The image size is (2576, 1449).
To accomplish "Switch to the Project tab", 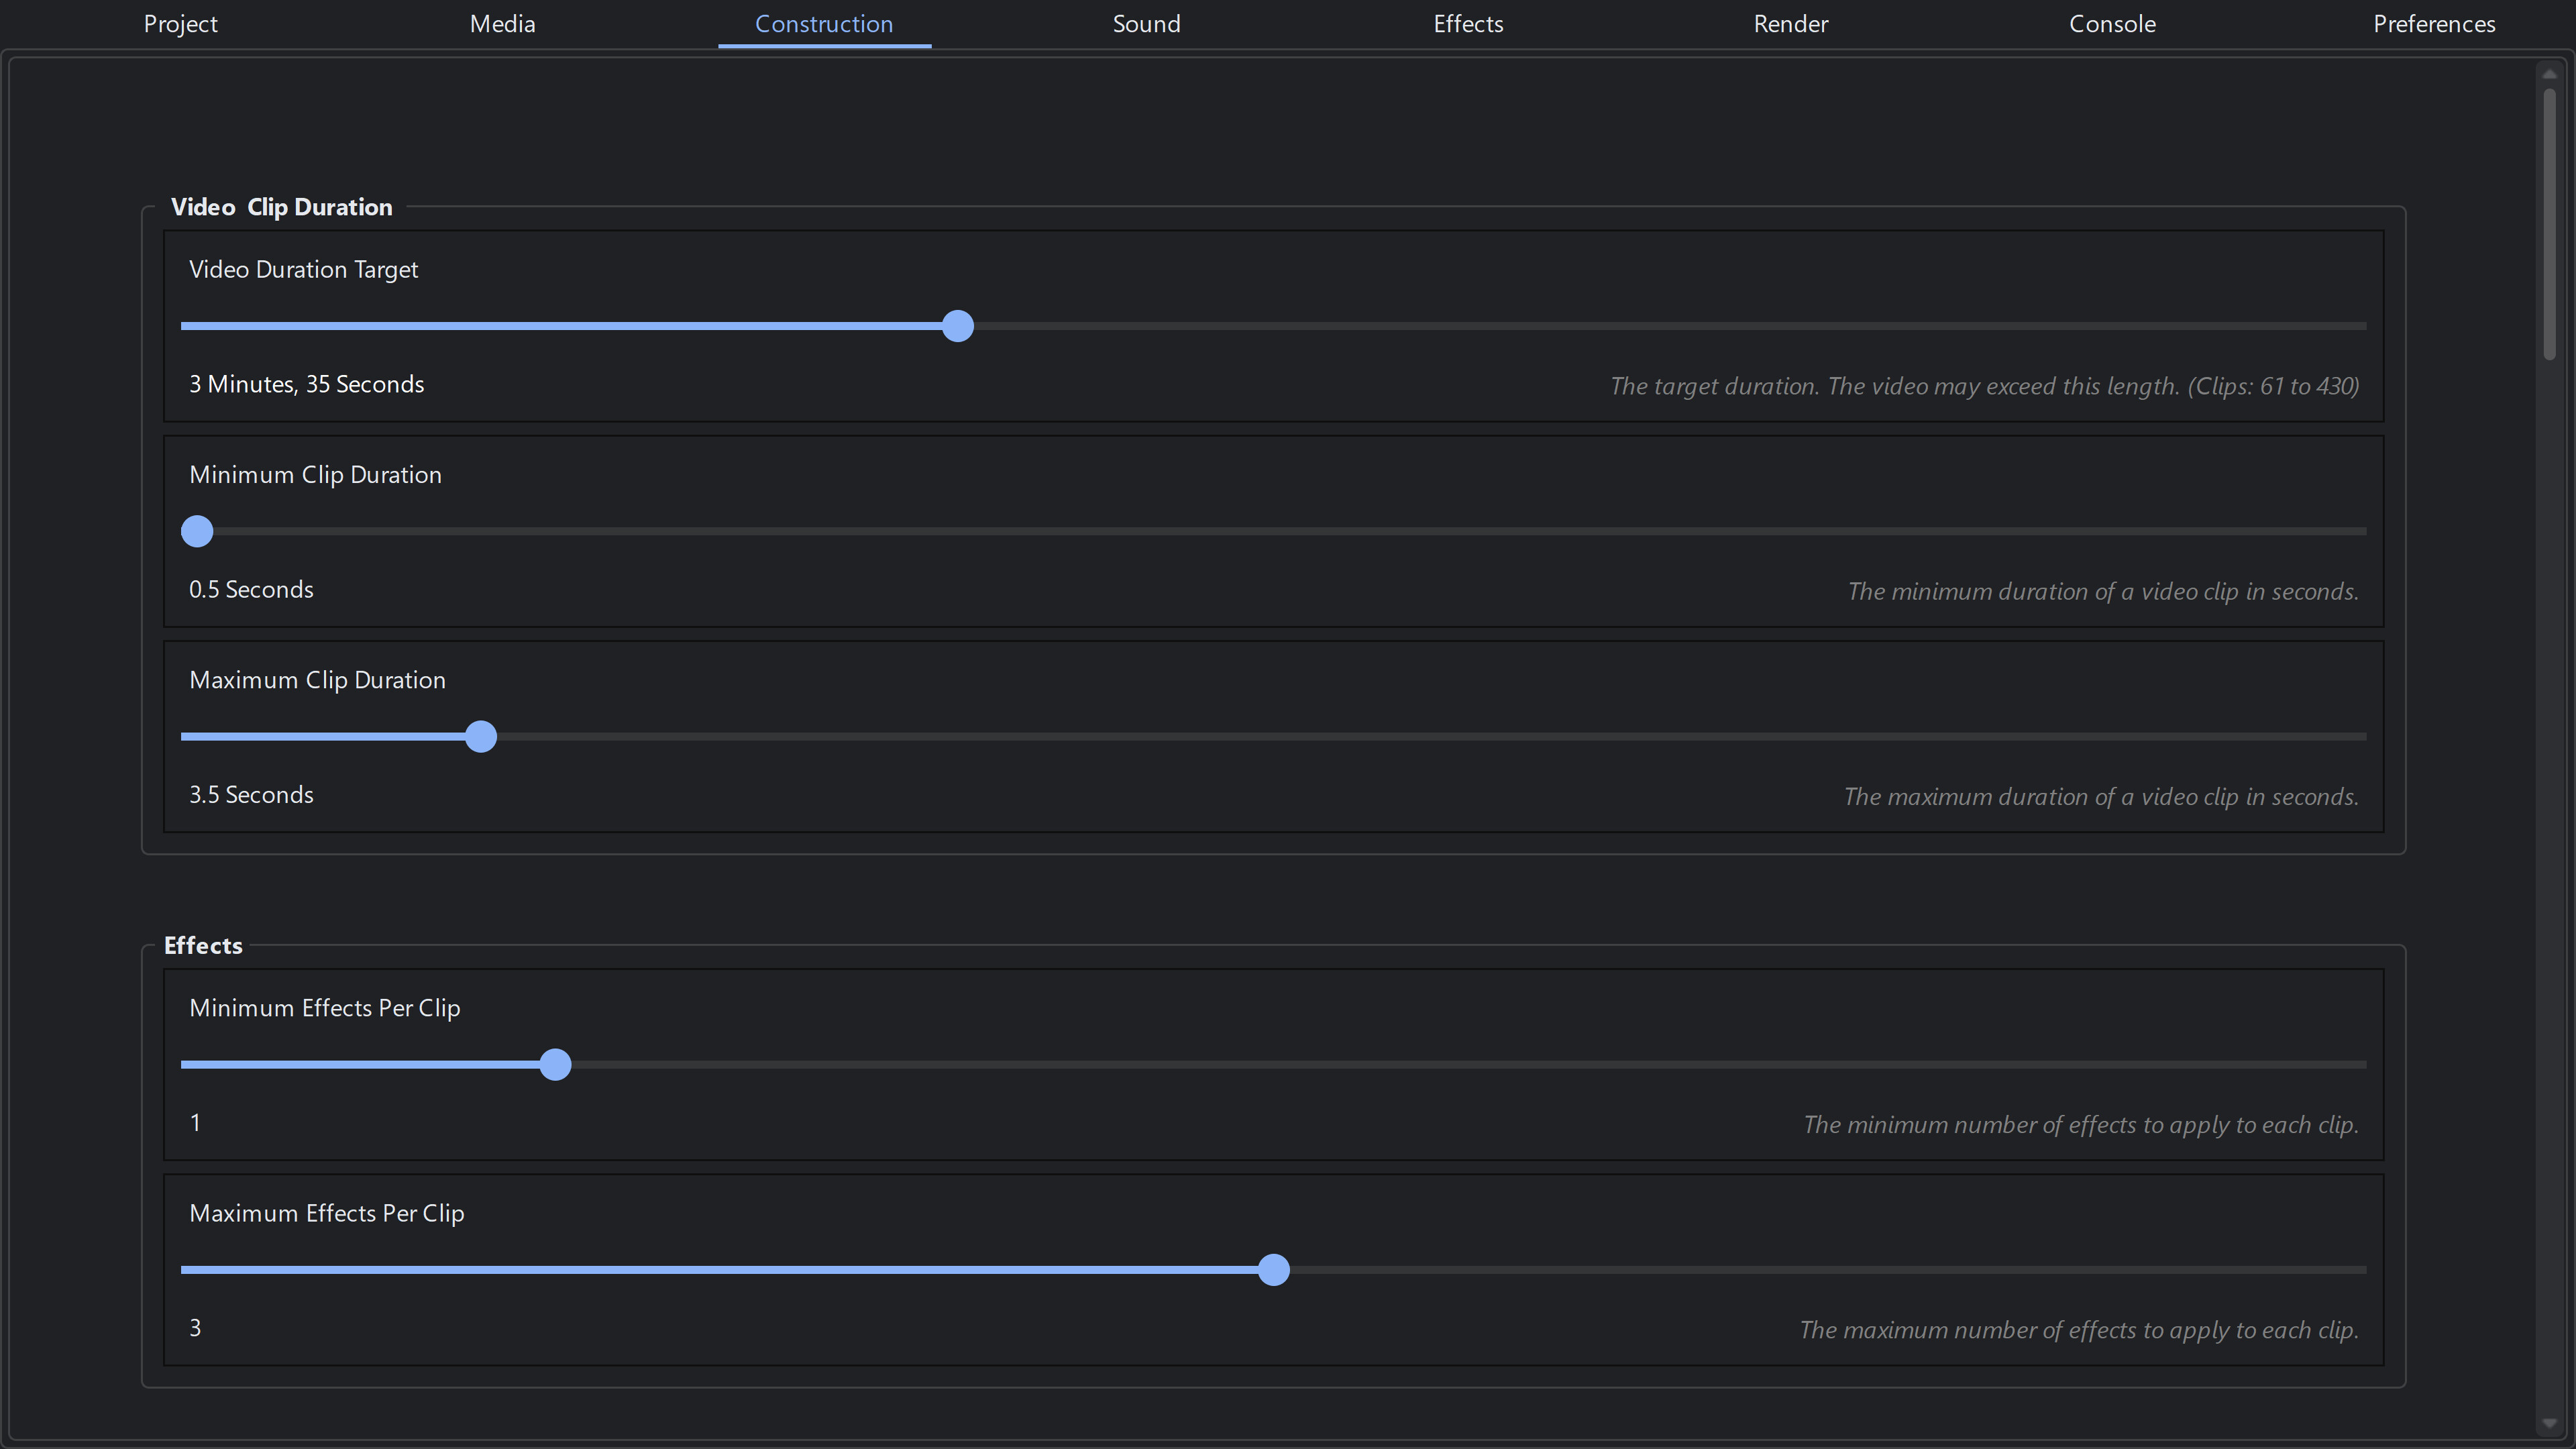I will click(180, 23).
